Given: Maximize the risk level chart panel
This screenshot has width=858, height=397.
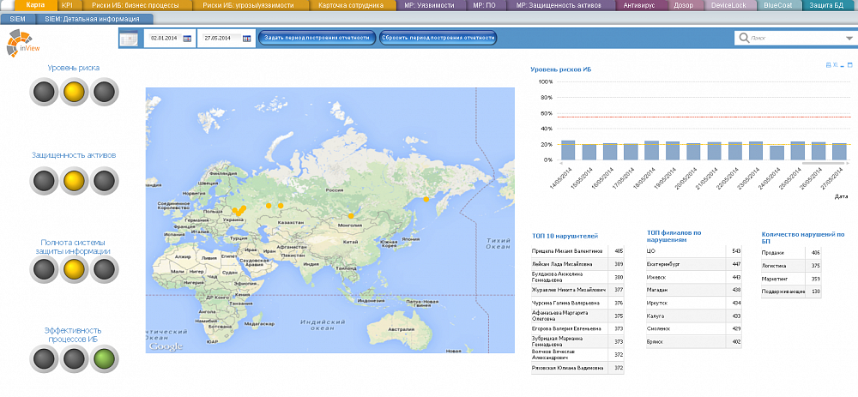Looking at the screenshot, I should point(849,65).
